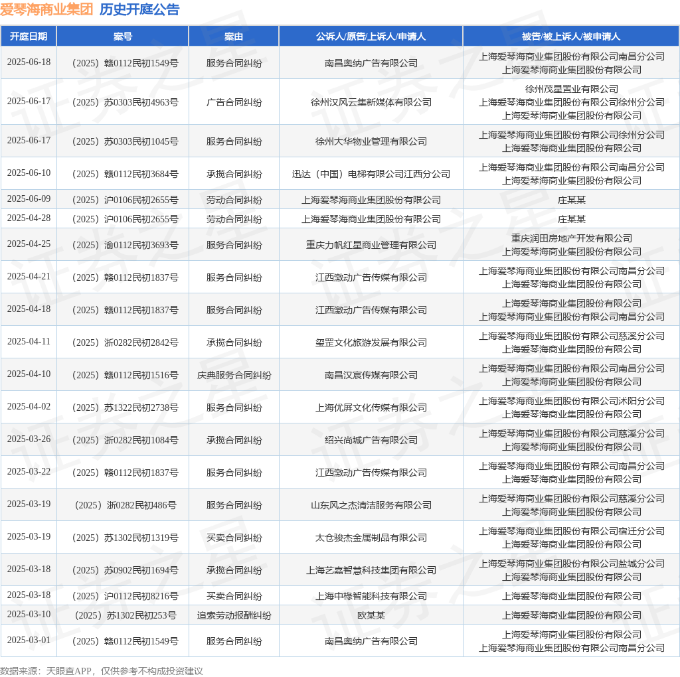Select the date cell 2025-04-11
The height and width of the screenshot is (677, 680).
[29, 341]
